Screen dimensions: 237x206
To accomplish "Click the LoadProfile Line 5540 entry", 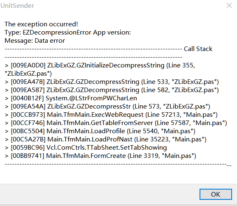I will tap(100, 131).
